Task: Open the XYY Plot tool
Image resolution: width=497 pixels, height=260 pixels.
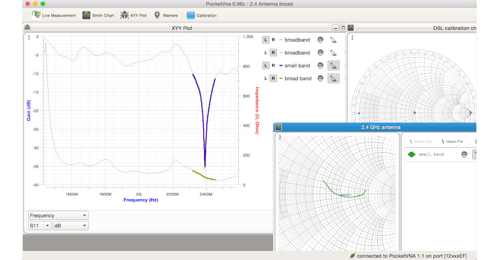Action: 133,15
